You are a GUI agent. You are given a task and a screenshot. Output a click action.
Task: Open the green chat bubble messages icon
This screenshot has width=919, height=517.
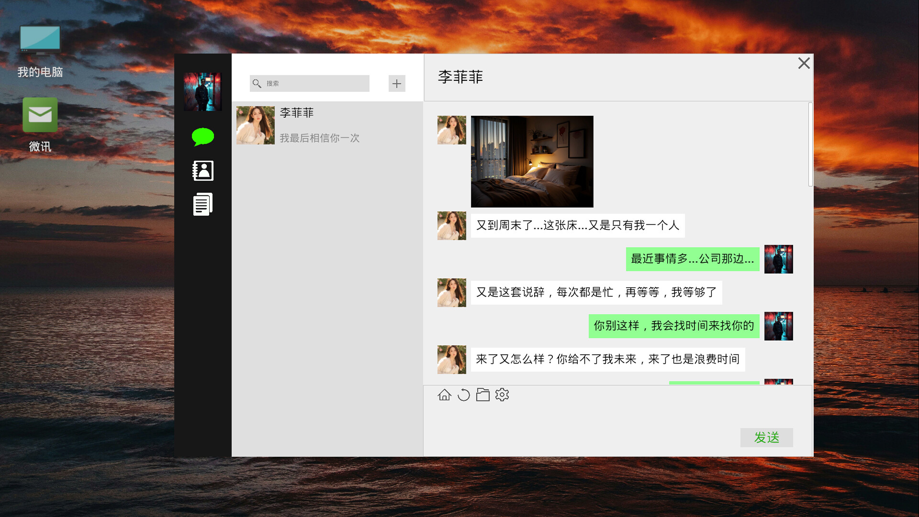tap(203, 137)
